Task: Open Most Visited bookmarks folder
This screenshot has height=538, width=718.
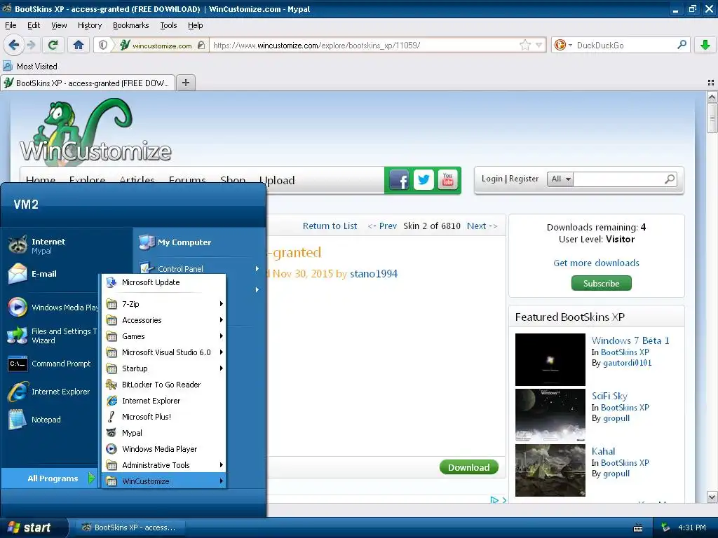Action: (30, 67)
